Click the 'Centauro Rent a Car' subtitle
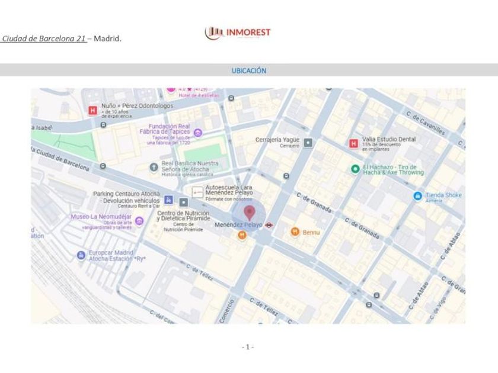498x373 pixels. pos(139,206)
